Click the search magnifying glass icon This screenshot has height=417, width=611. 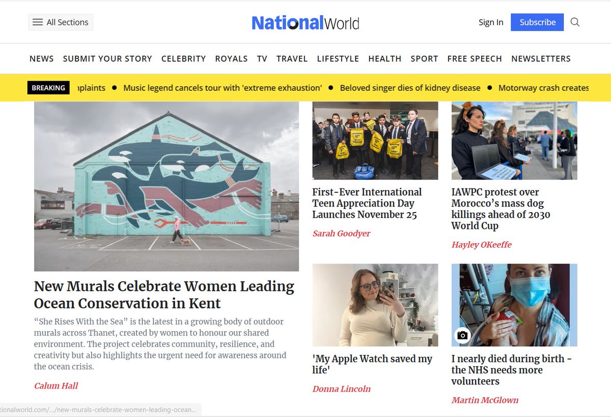574,22
